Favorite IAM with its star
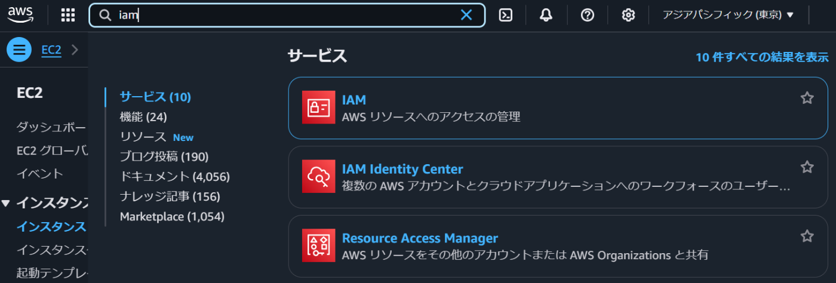This screenshot has width=836, height=283. [x=807, y=98]
